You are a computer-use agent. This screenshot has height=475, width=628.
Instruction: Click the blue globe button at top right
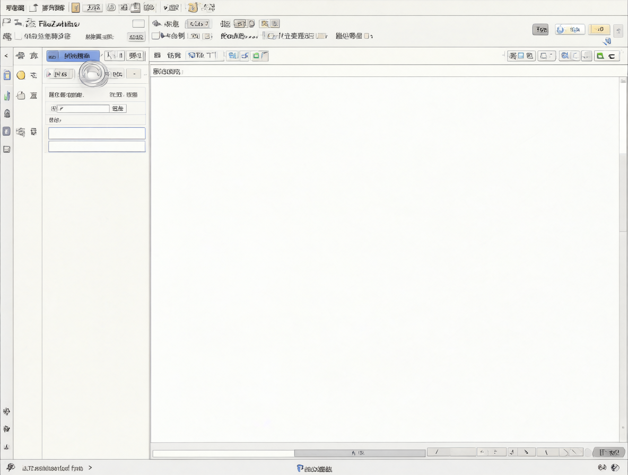tap(570, 30)
